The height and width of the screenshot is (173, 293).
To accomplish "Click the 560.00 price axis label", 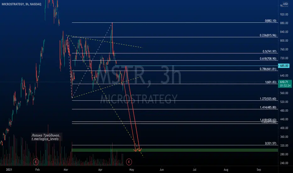I will pos(284,93).
